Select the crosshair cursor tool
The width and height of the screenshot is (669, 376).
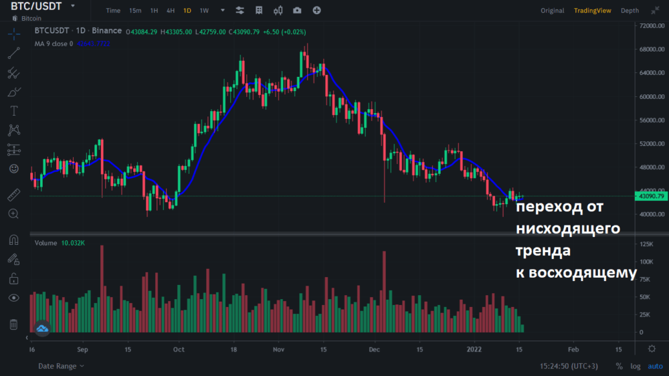[x=13, y=34]
